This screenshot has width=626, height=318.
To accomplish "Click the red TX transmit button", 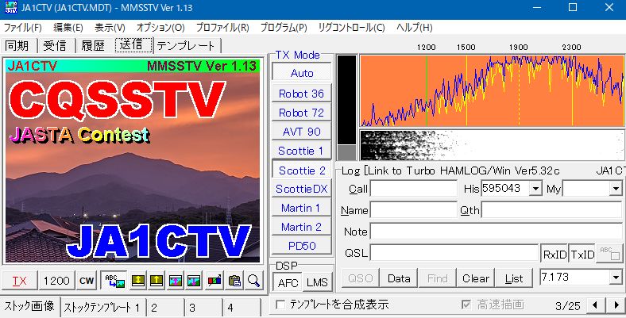I will [19, 281].
